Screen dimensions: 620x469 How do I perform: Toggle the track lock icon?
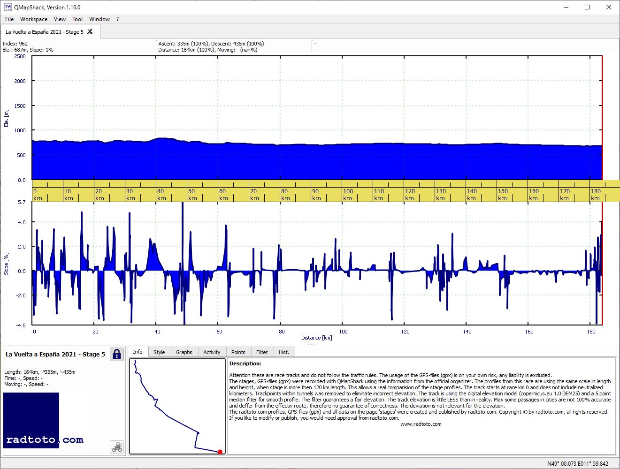click(117, 354)
